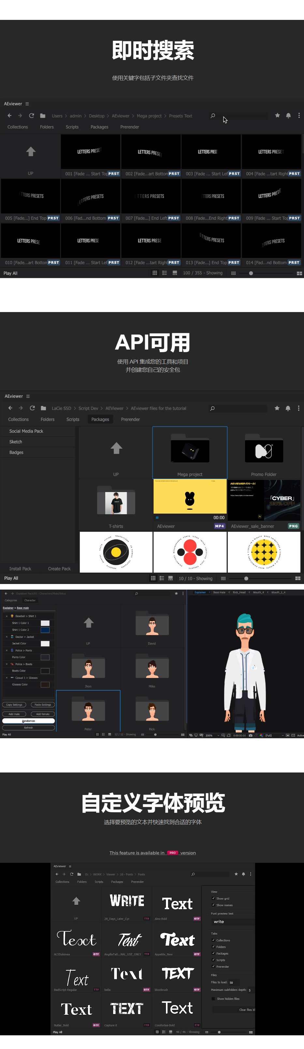Click the refresh icon in Presets Text panel
304x1049 pixels.
31,116
